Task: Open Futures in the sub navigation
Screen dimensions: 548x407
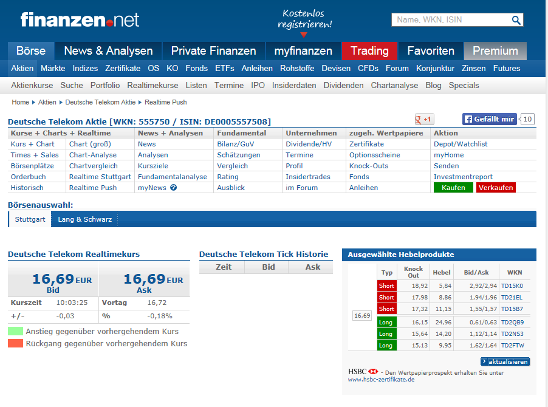Action: click(507, 69)
